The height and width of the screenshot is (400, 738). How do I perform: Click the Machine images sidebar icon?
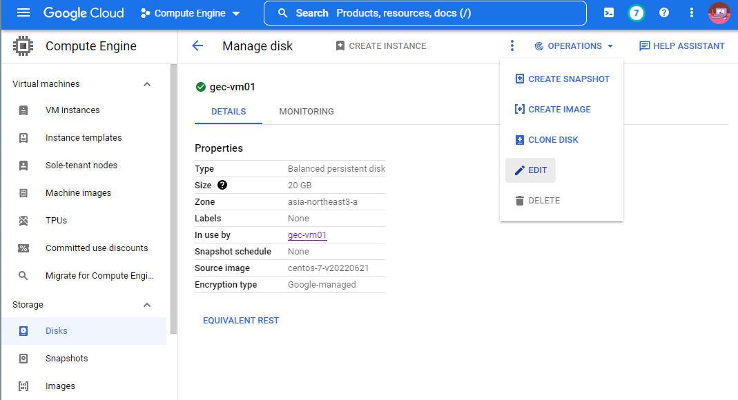(x=23, y=193)
